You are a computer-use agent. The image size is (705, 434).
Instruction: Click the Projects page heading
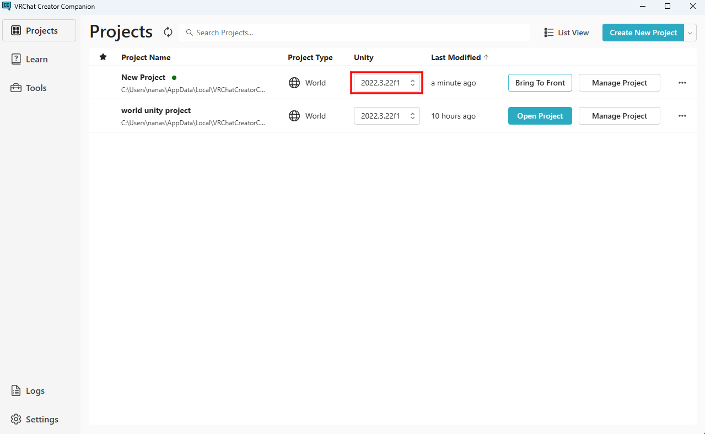click(121, 31)
